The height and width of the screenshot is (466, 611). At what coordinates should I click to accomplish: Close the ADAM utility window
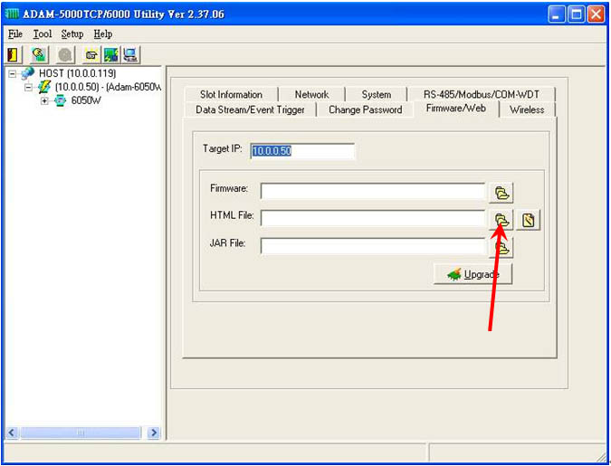(x=596, y=14)
